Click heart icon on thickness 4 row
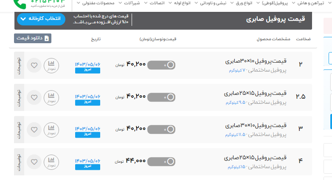Screen dimensions: 332x180 tap(34, 161)
